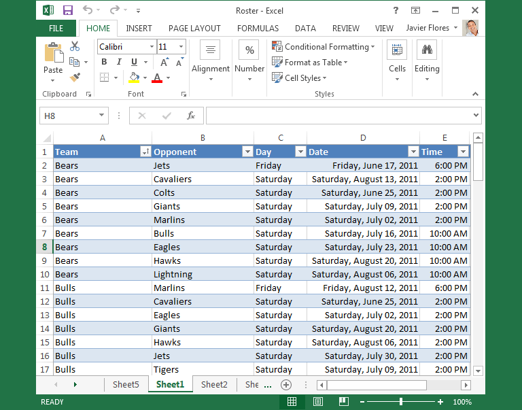Open Excel Help with the question mark

point(396,10)
